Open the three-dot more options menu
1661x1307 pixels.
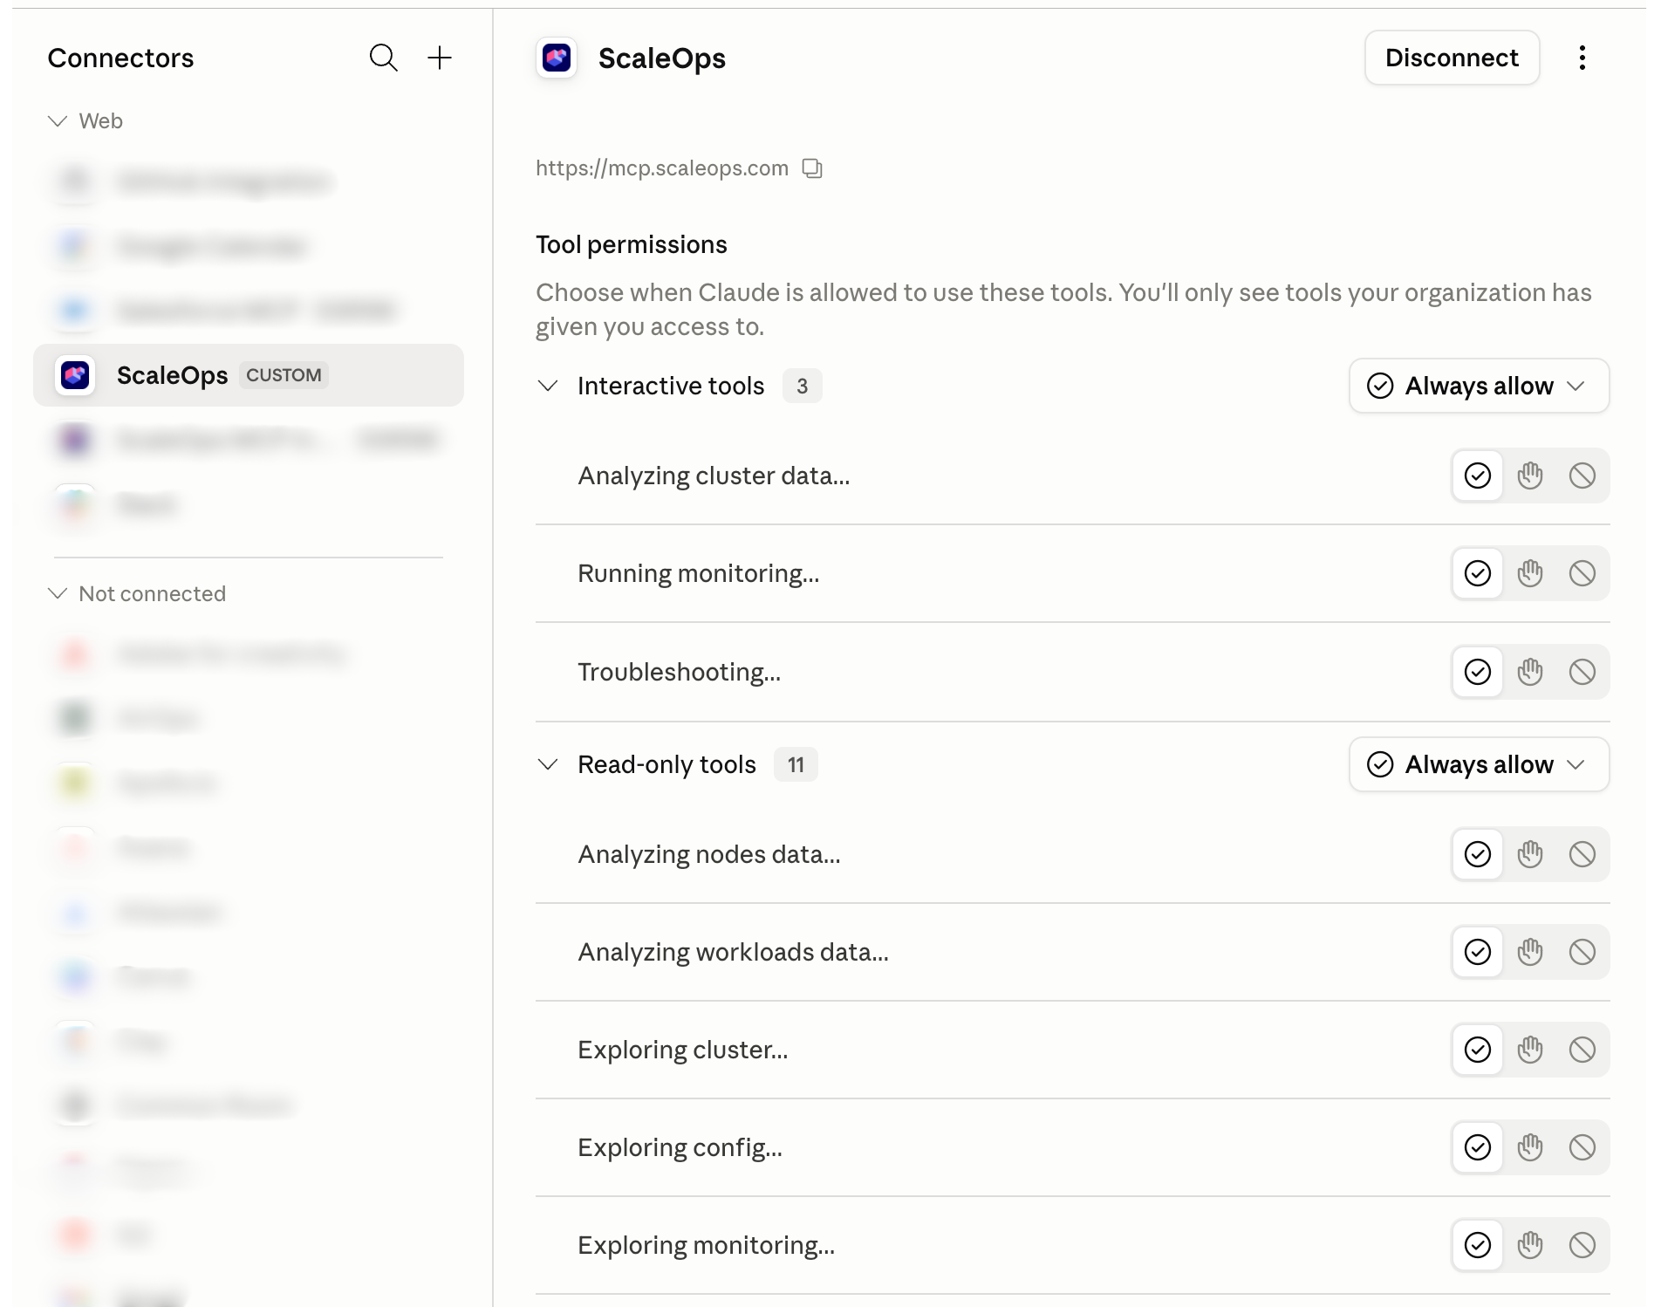pyautogui.click(x=1582, y=58)
